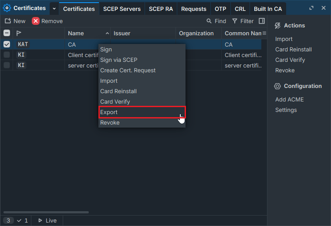Open Settings under Configuration
The width and height of the screenshot is (331, 226).
click(x=286, y=110)
